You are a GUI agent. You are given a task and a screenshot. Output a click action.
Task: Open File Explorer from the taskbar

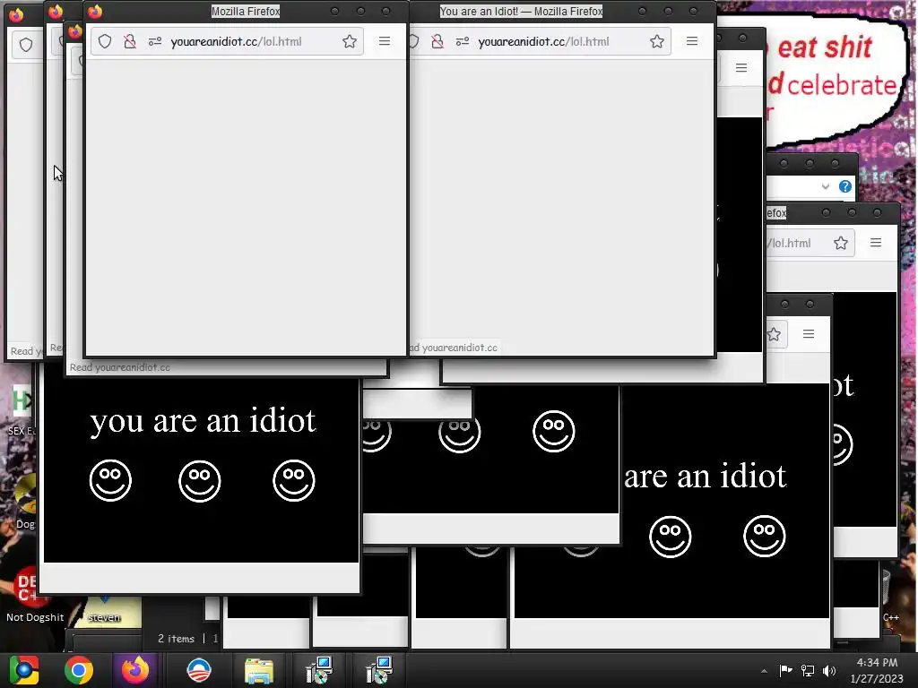tap(259, 671)
